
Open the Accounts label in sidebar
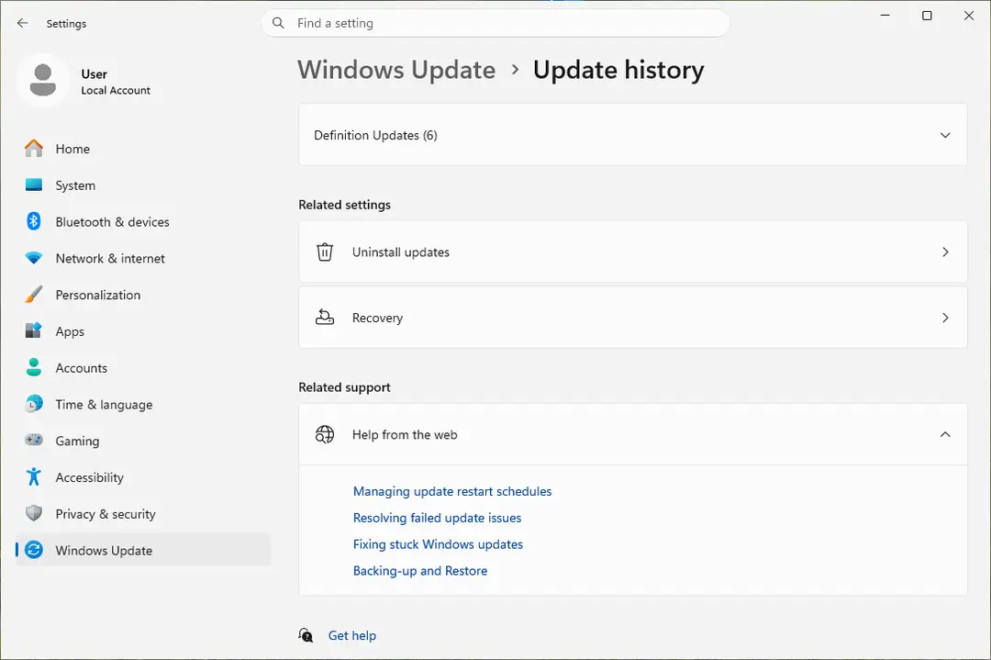(x=81, y=368)
